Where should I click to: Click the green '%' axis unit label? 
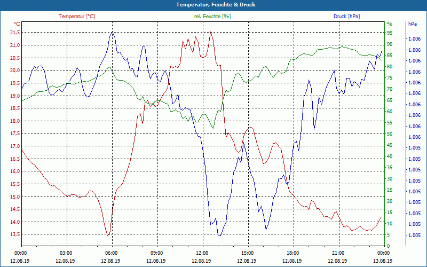coord(390,24)
